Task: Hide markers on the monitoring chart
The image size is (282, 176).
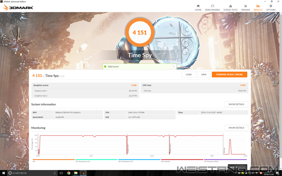Action: [x=237, y=167]
